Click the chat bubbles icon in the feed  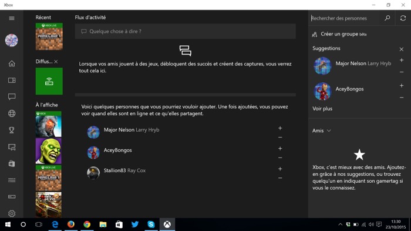pyautogui.click(x=186, y=51)
